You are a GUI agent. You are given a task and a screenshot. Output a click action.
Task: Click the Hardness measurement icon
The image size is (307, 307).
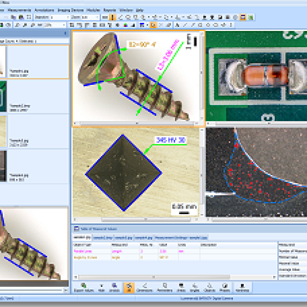(242, 287)
